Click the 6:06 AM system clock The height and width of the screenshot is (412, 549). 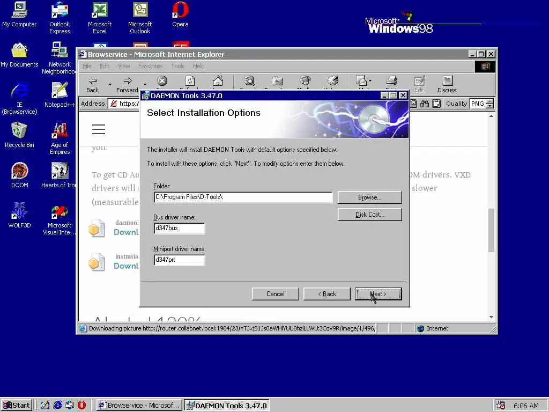(526, 406)
